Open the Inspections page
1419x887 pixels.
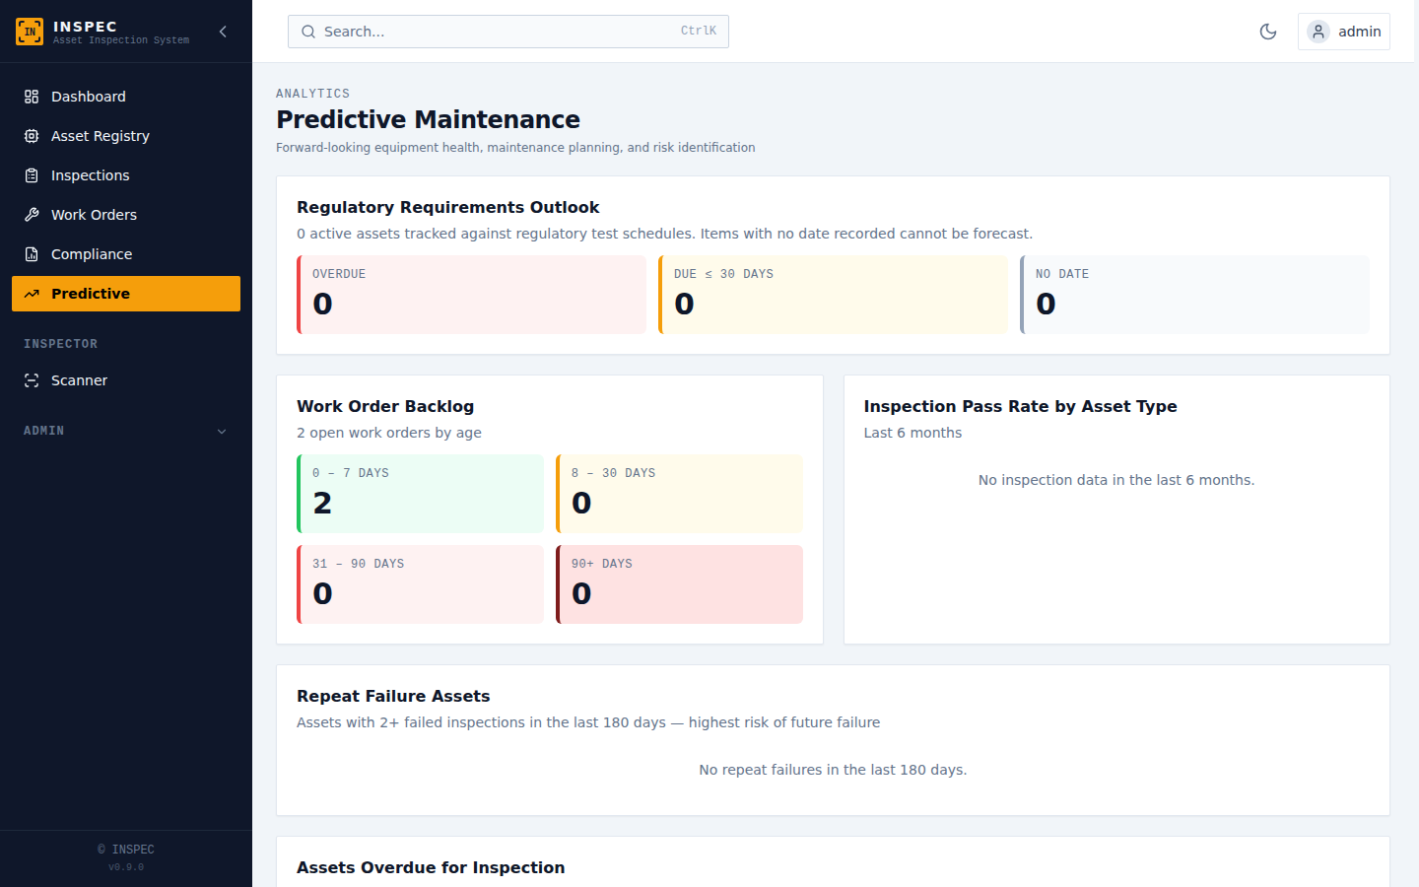[126, 175]
